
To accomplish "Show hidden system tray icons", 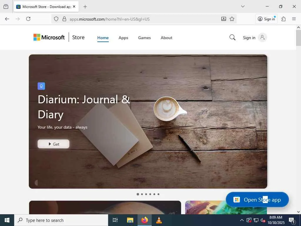I will tap(242, 220).
